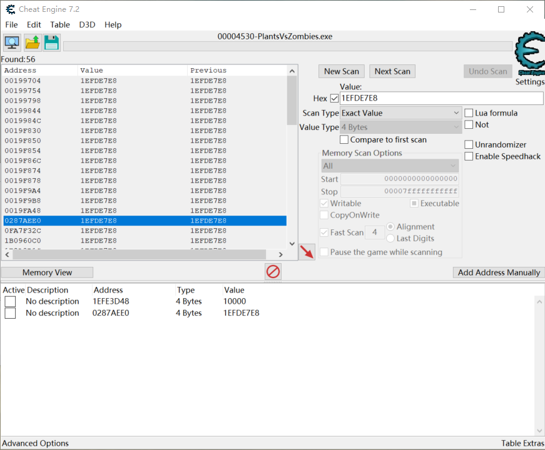
Task: Open Table Extras
Action: (522, 443)
